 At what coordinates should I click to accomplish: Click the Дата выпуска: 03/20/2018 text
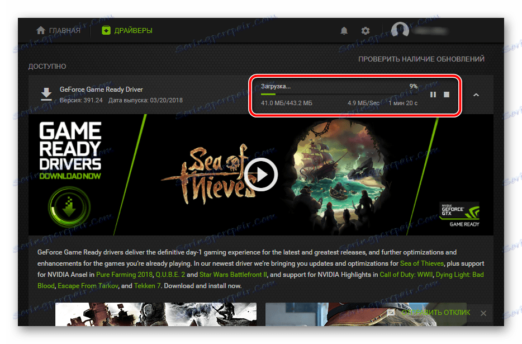[145, 100]
